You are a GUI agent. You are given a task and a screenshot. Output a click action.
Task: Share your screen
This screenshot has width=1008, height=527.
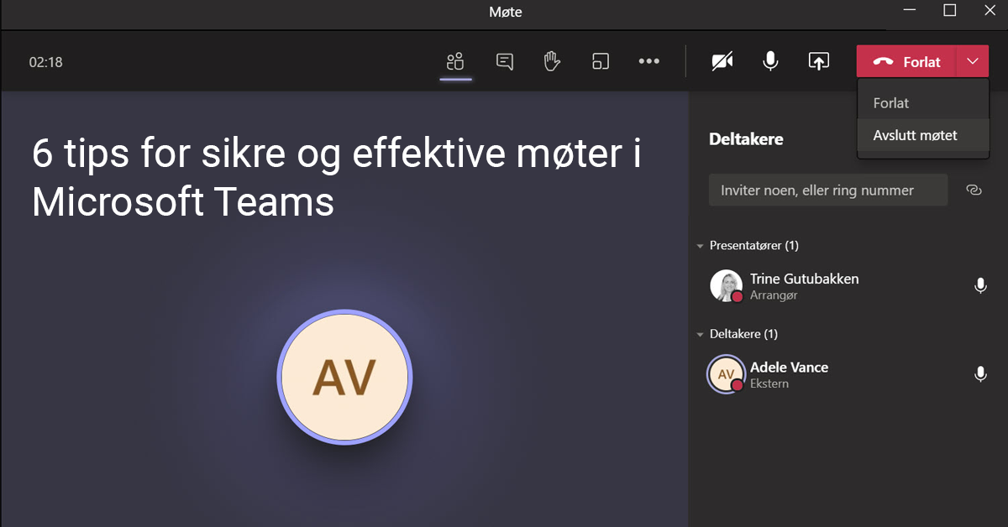click(x=818, y=60)
